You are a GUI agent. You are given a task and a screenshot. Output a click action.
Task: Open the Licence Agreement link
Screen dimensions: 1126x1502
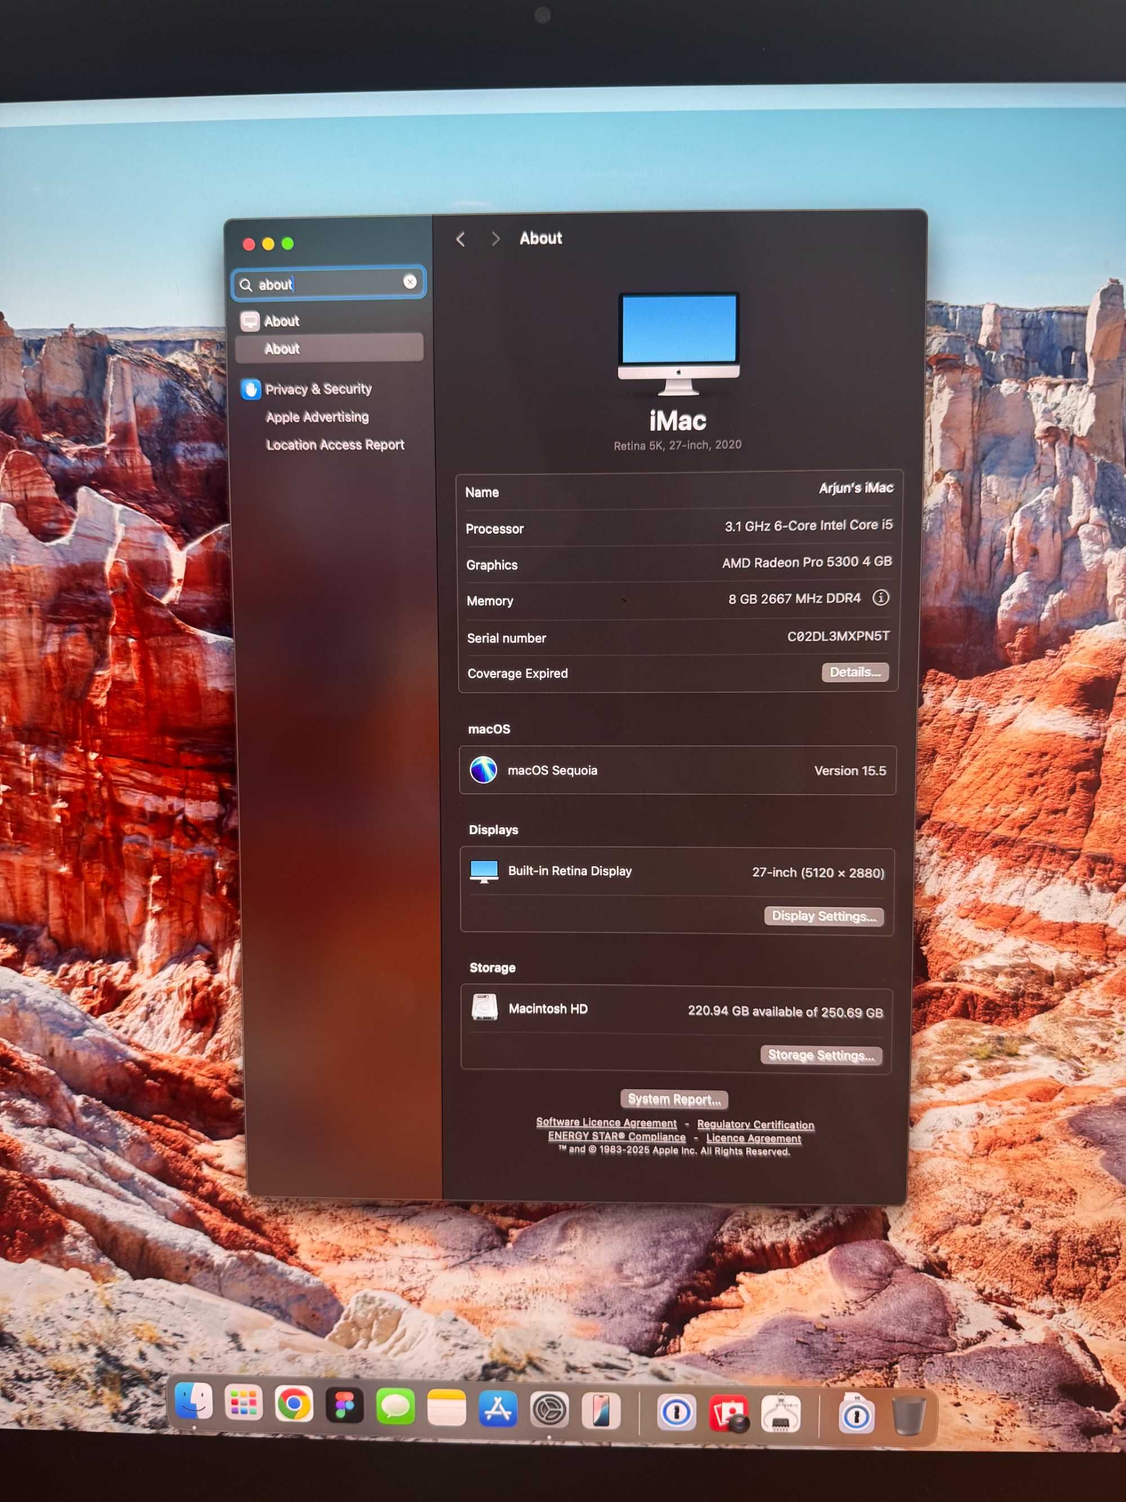[753, 1139]
